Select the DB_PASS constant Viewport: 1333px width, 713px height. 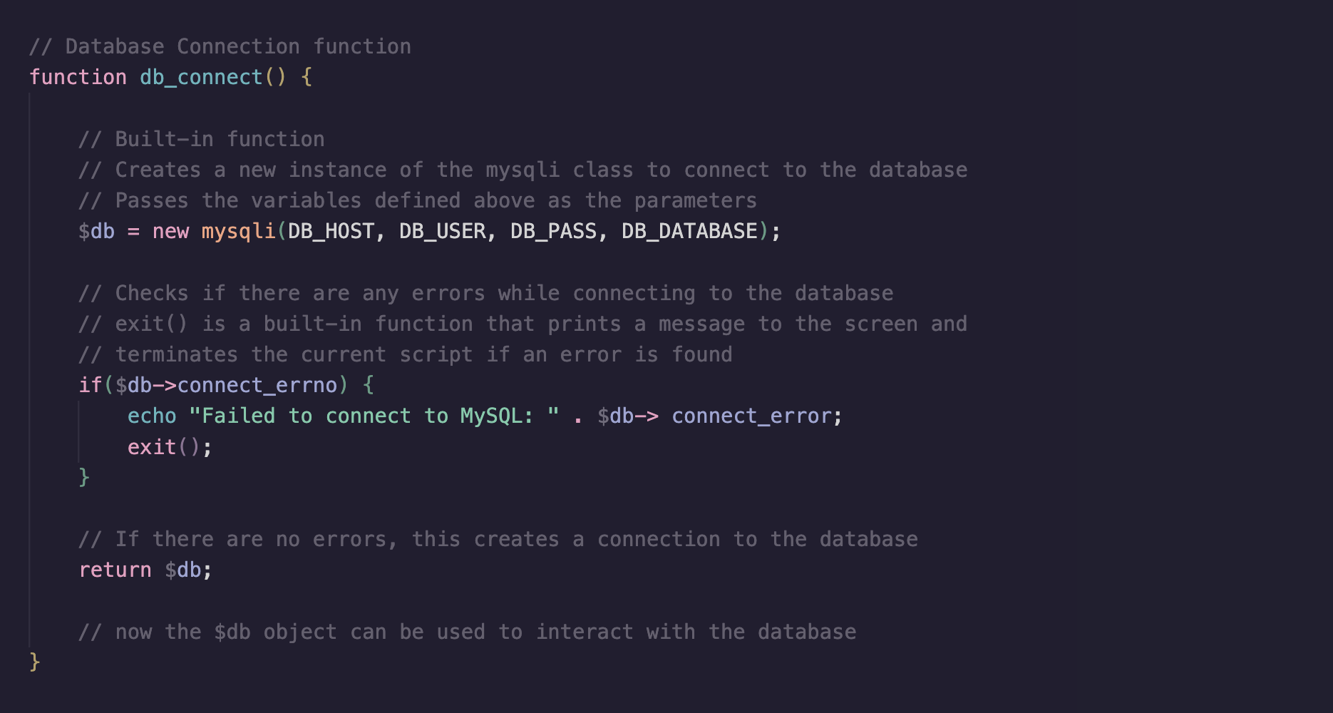point(553,231)
